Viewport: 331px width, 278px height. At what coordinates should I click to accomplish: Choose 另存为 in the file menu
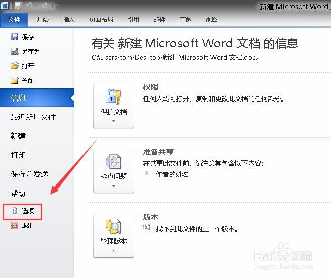tap(31, 51)
